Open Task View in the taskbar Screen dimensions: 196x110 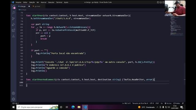[x=67, y=107]
